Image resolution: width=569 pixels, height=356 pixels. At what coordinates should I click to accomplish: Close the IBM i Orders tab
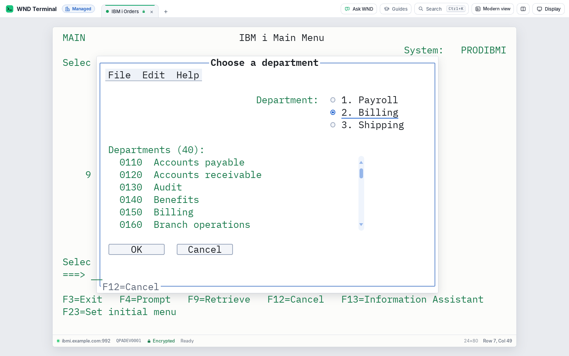[151, 12]
